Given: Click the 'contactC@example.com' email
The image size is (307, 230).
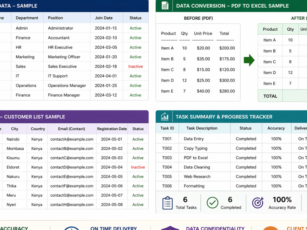Looking at the screenshot, I should pyautogui.click(x=72, y=158).
